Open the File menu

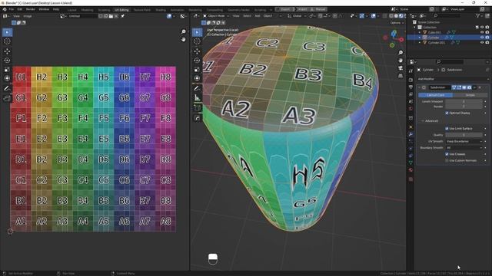point(12,9)
